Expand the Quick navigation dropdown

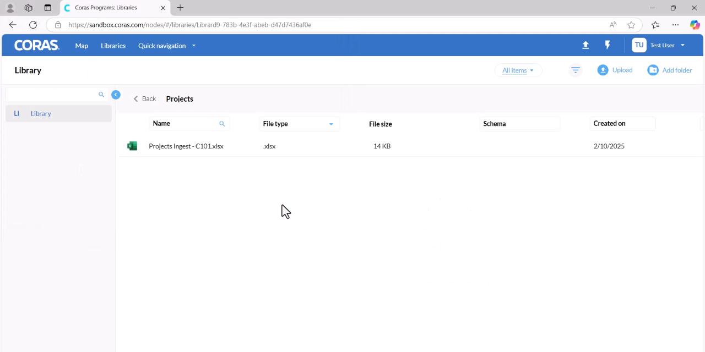pos(167,46)
